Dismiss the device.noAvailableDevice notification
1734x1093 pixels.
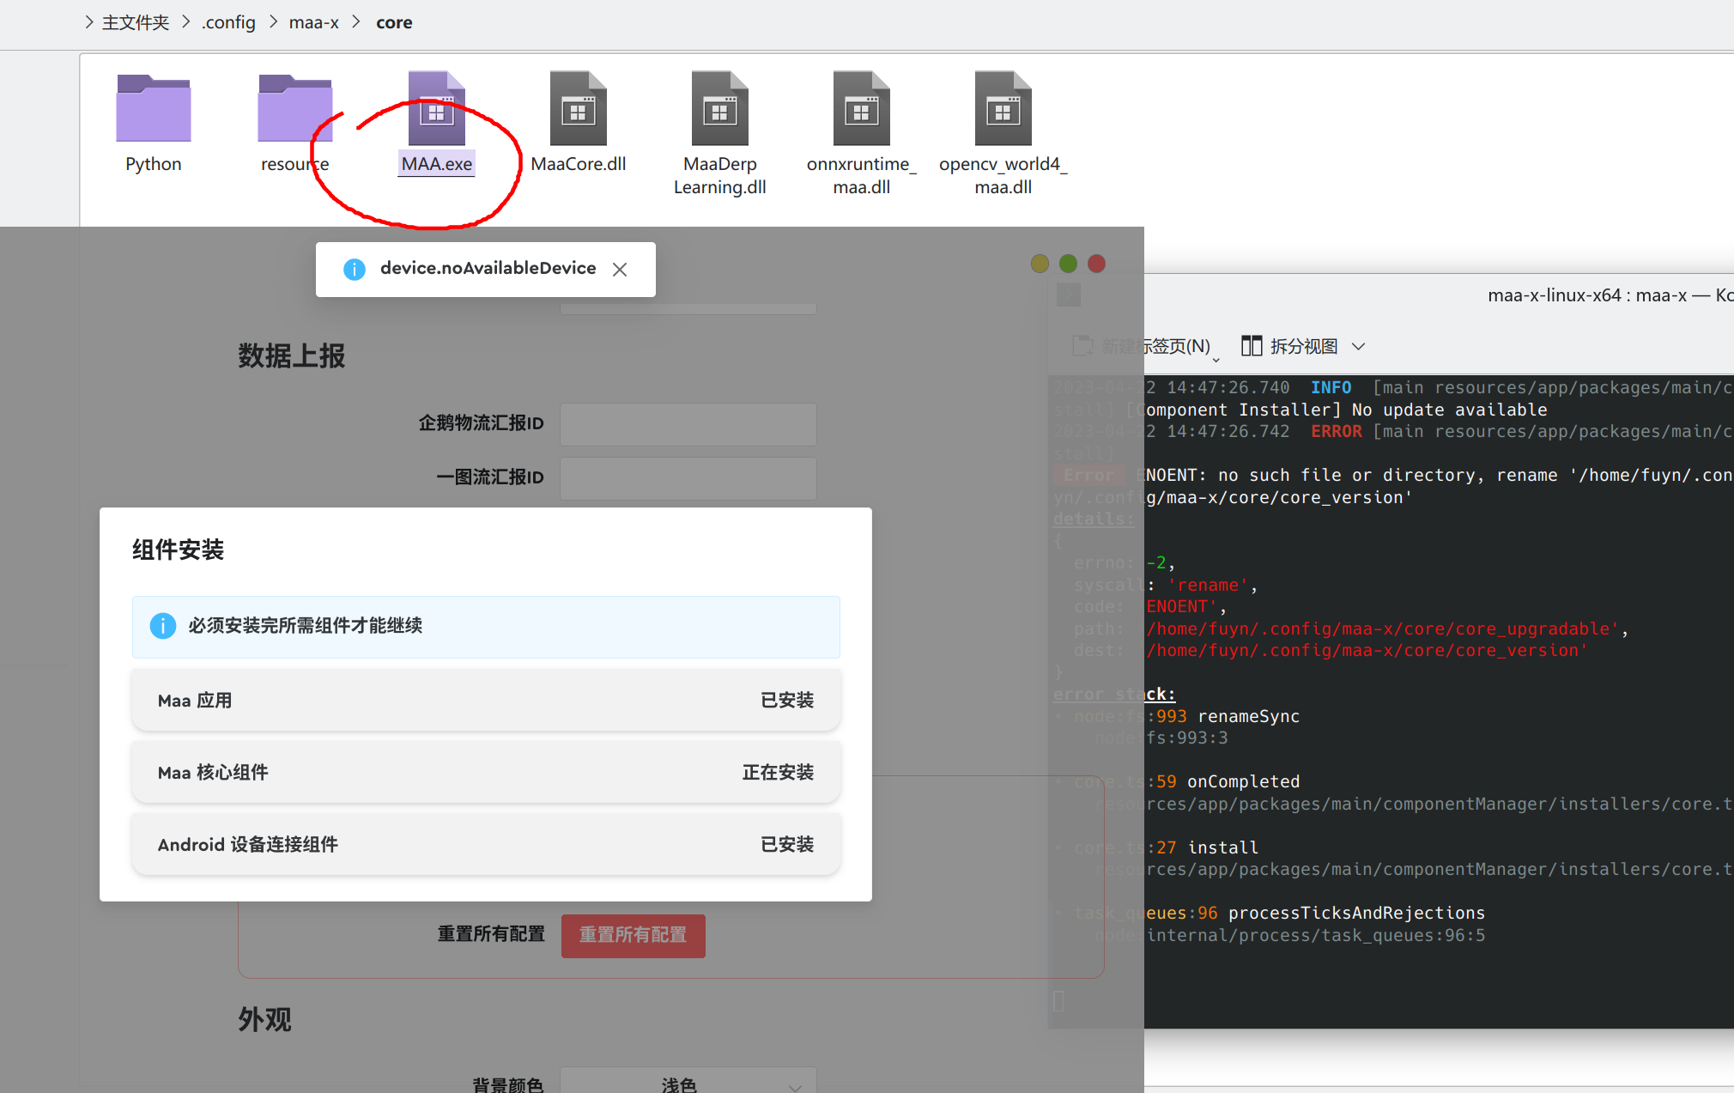point(620,270)
